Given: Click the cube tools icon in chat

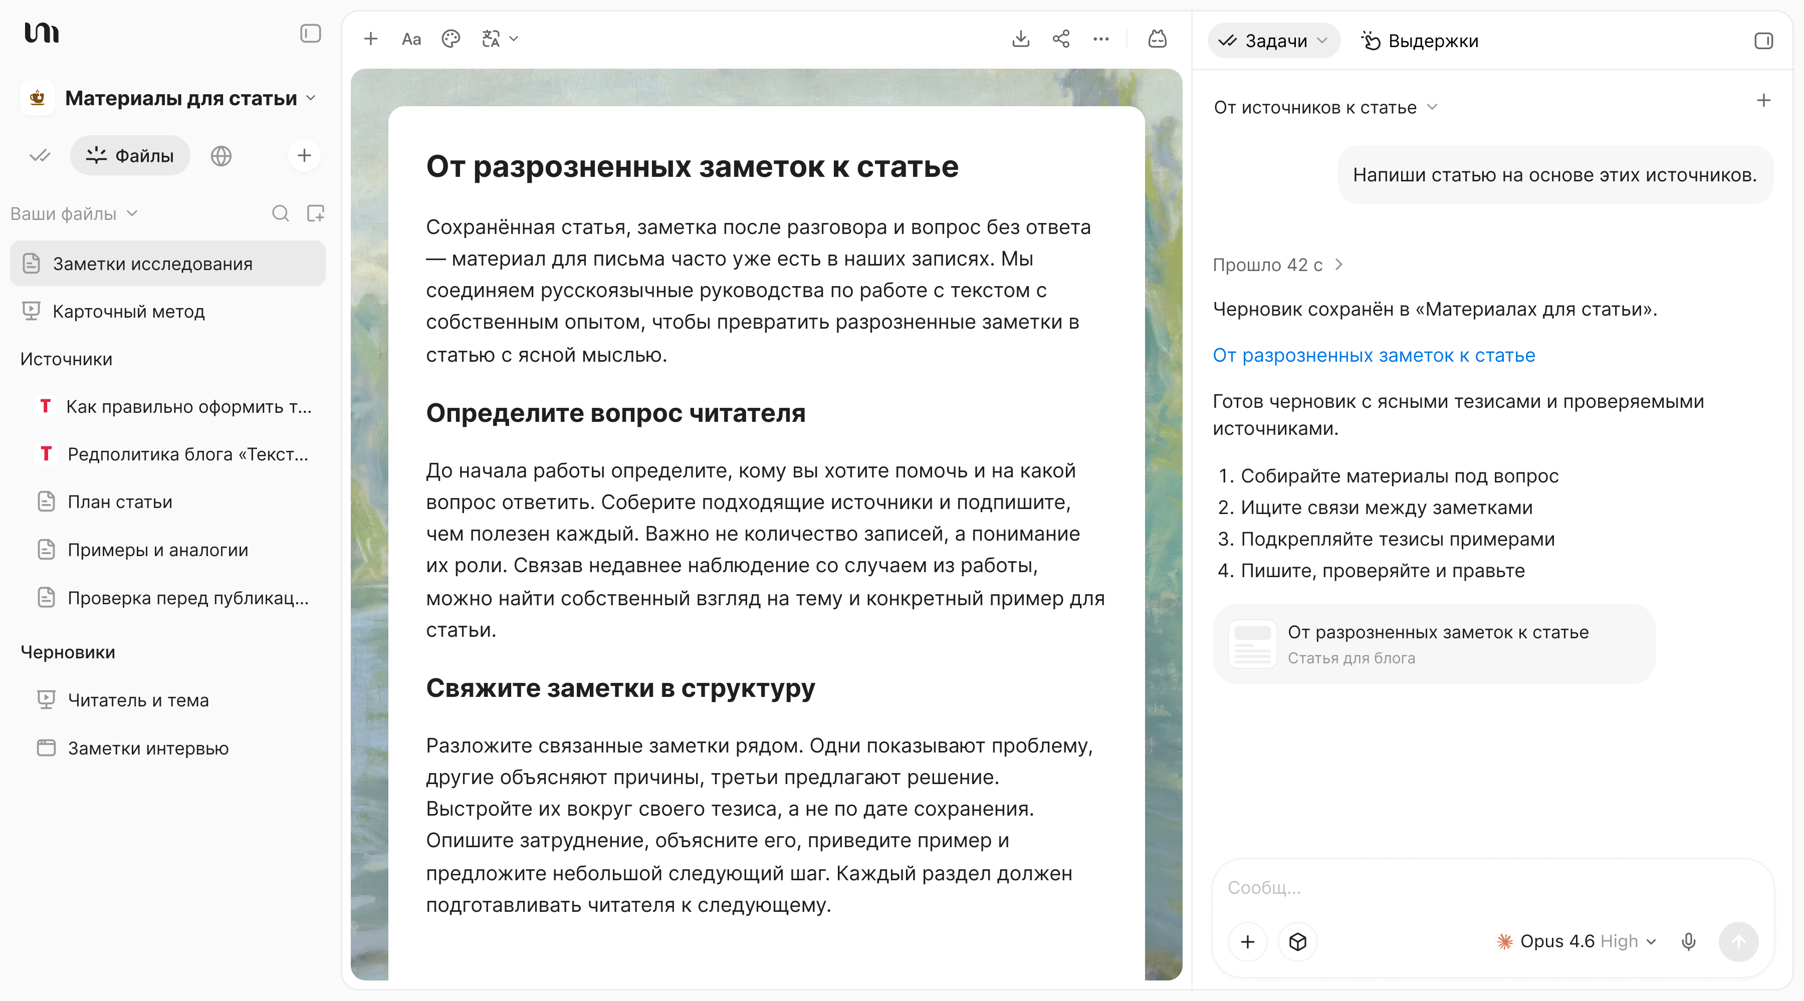Looking at the screenshot, I should tap(1298, 942).
